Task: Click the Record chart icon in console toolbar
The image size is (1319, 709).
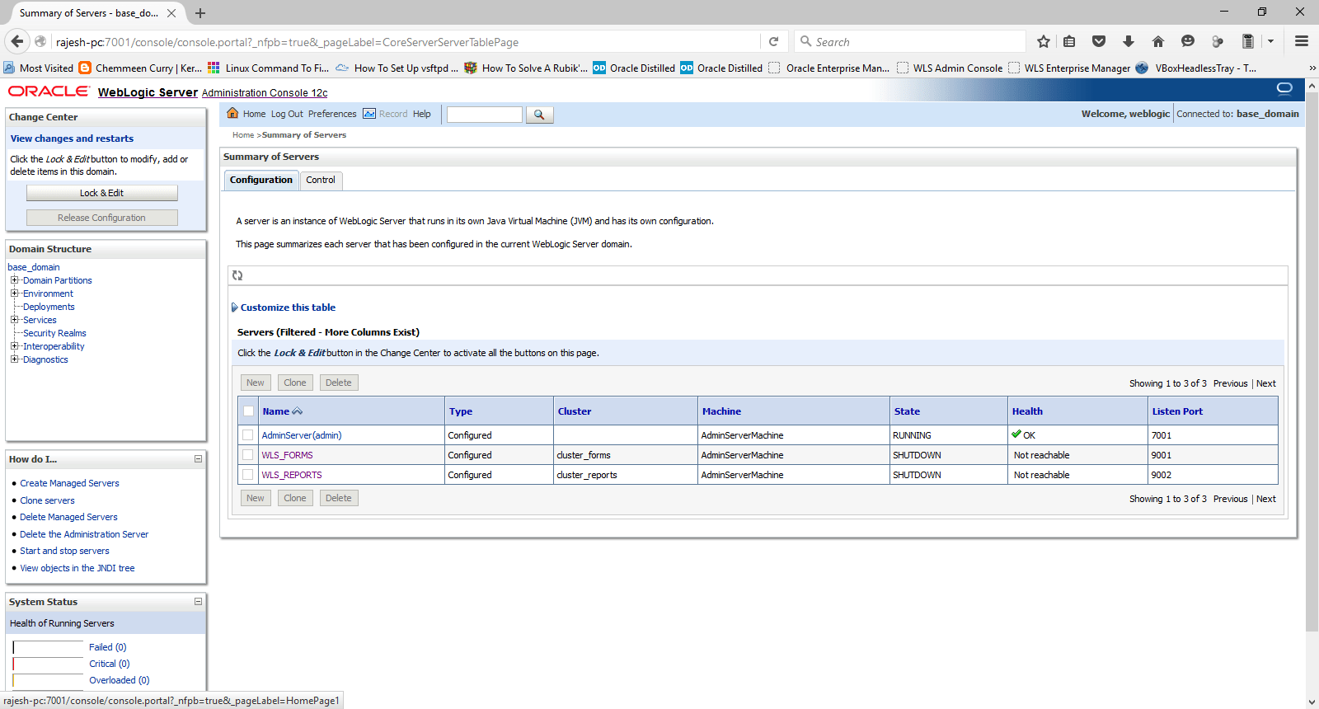Action: [x=369, y=114]
